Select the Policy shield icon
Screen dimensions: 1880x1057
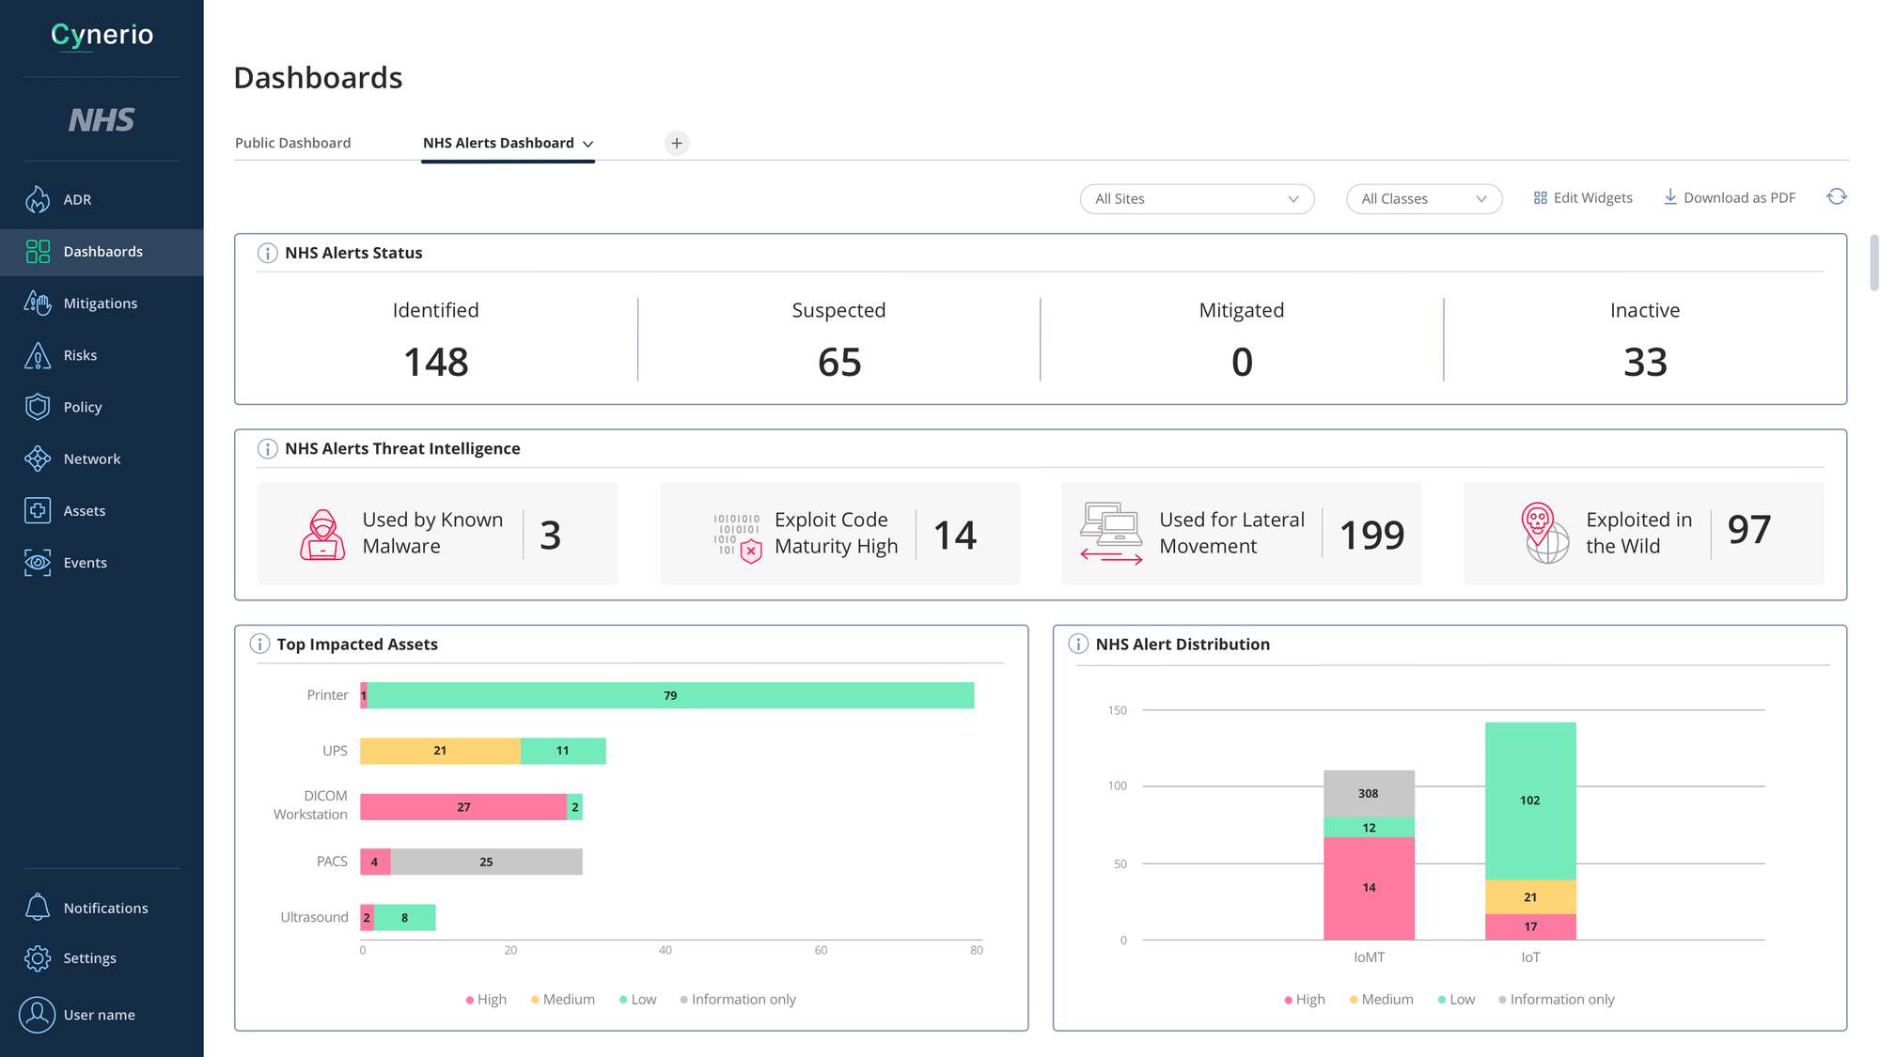pyautogui.click(x=38, y=407)
